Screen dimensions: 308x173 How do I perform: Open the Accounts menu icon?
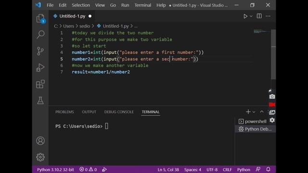click(40, 141)
